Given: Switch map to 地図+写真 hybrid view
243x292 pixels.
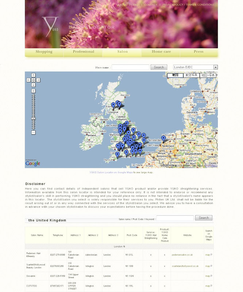Looking at the screenshot, I should tap(208, 75).
